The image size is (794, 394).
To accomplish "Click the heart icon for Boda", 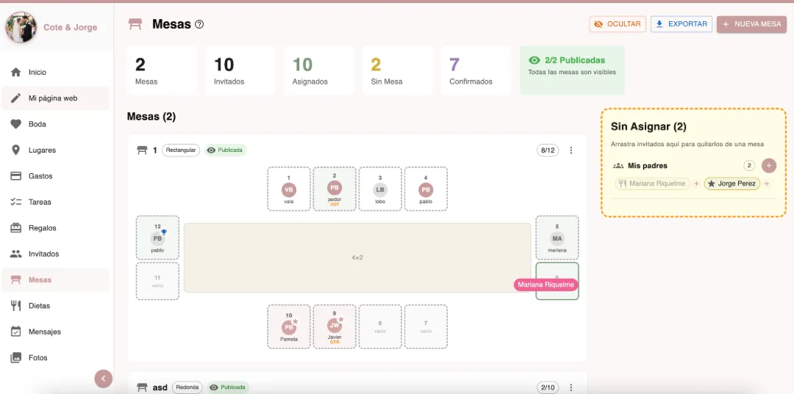I will 15,124.
